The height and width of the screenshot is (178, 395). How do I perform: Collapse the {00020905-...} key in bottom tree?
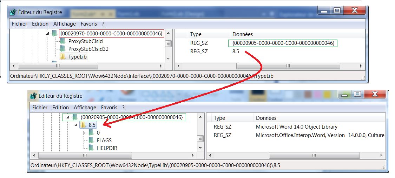[x=68, y=117]
